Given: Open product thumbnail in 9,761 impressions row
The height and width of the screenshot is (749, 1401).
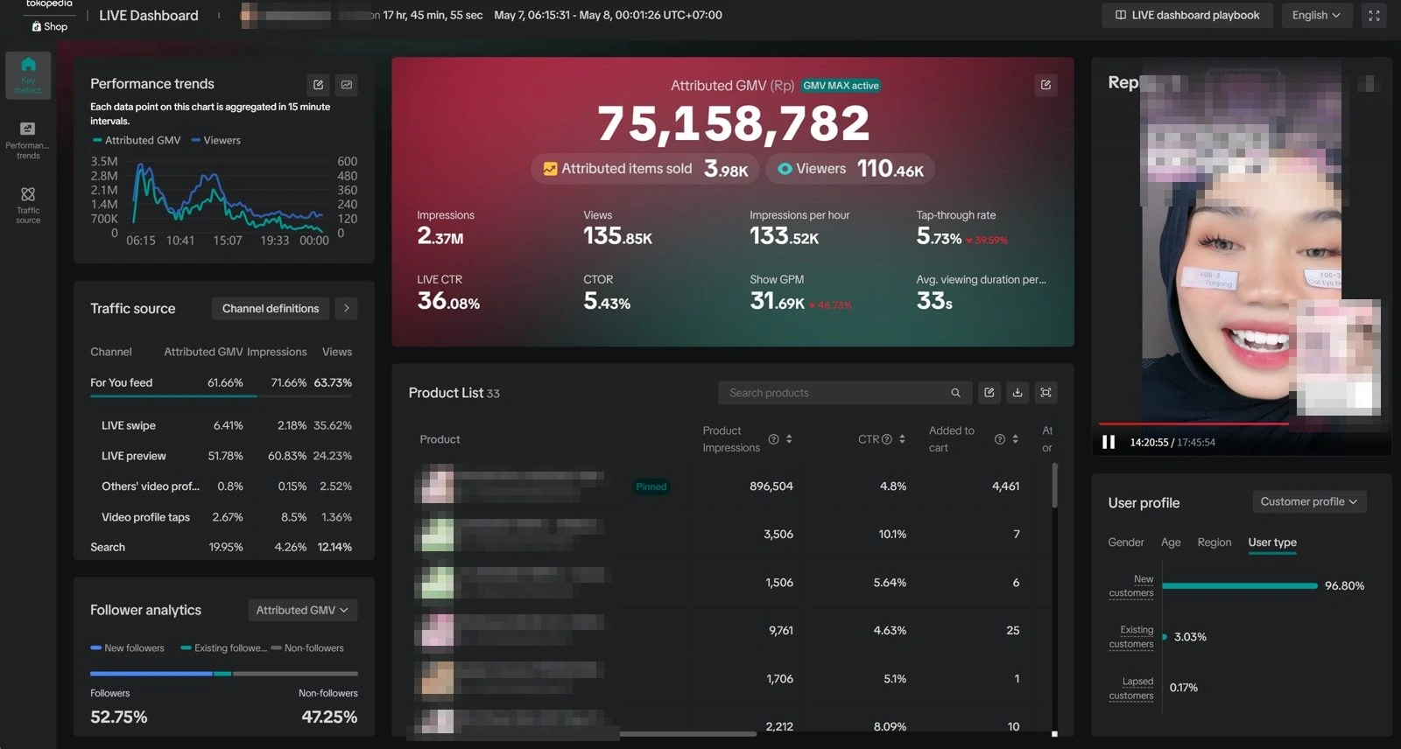Looking at the screenshot, I should point(437,631).
